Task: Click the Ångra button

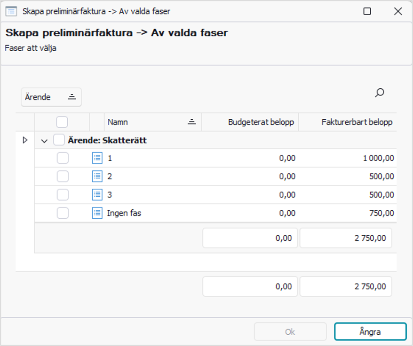Action: (x=370, y=332)
